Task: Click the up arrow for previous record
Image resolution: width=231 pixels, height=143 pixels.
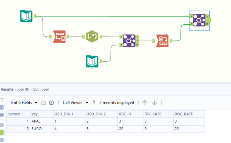Action: point(145,103)
